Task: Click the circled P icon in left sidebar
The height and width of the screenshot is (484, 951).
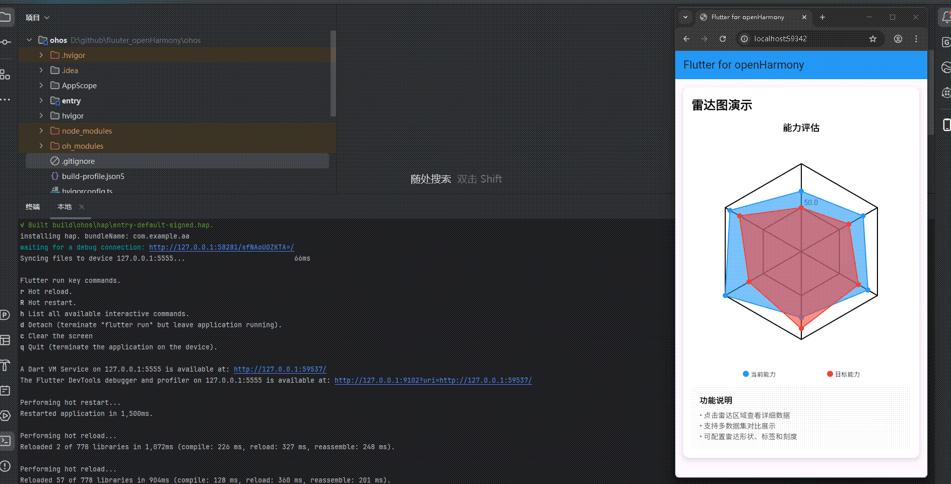Action: 5,315
